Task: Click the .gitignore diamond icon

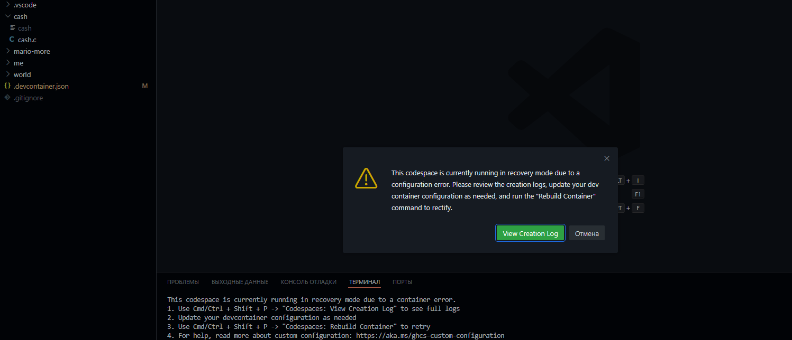Action: point(7,98)
